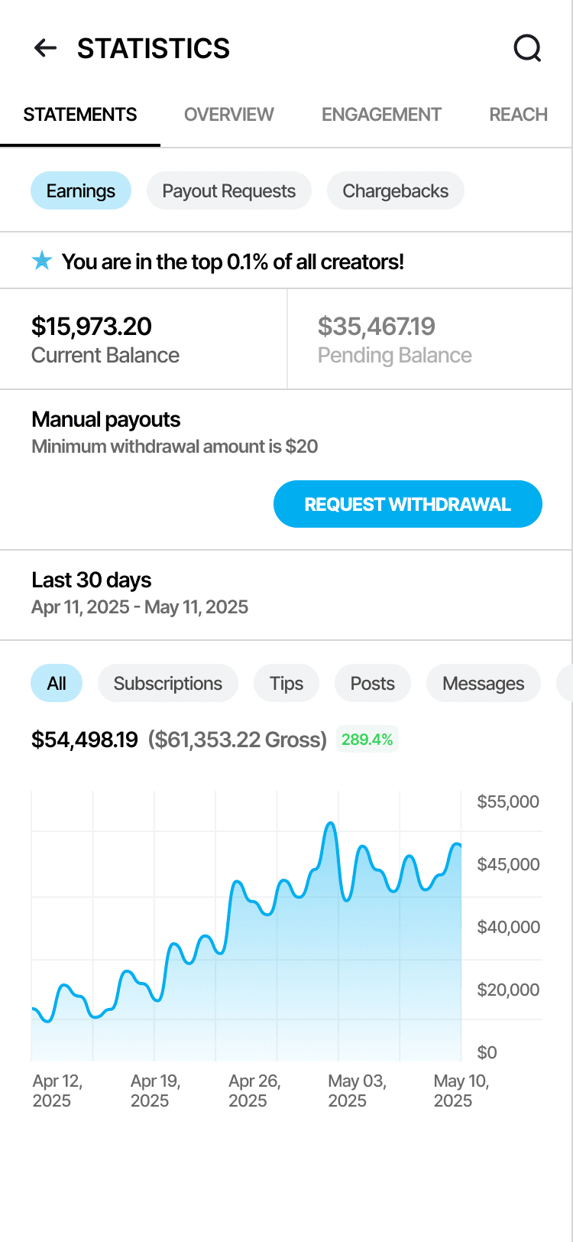Switch to the Statements tab
Image resolution: width=573 pixels, height=1242 pixels.
[80, 115]
